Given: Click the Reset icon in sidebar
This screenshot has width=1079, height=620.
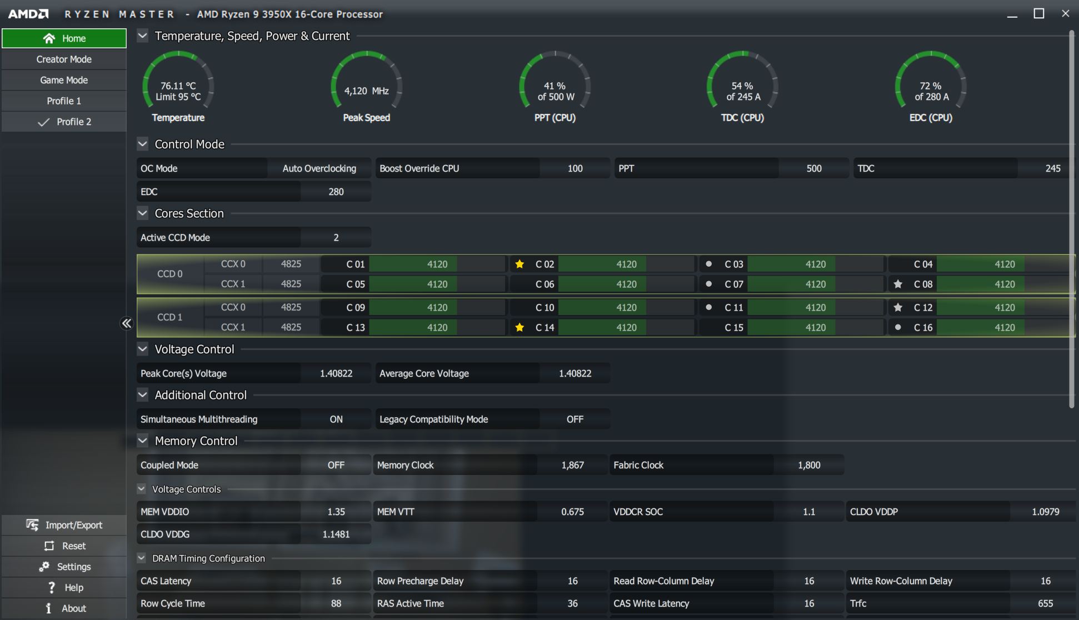Looking at the screenshot, I should pos(49,546).
